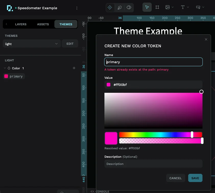This screenshot has height=193, width=215.
Task: Click the saturation picker handle circle
Action: tap(201, 92)
